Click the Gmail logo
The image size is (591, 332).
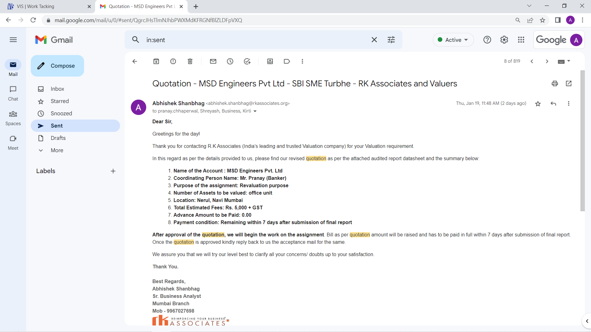[x=54, y=40]
